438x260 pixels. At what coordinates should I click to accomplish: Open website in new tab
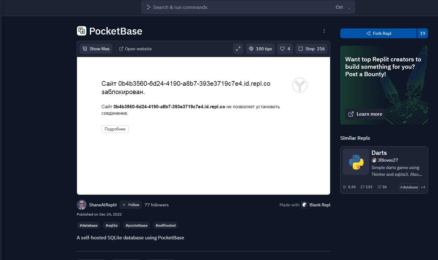click(x=135, y=49)
